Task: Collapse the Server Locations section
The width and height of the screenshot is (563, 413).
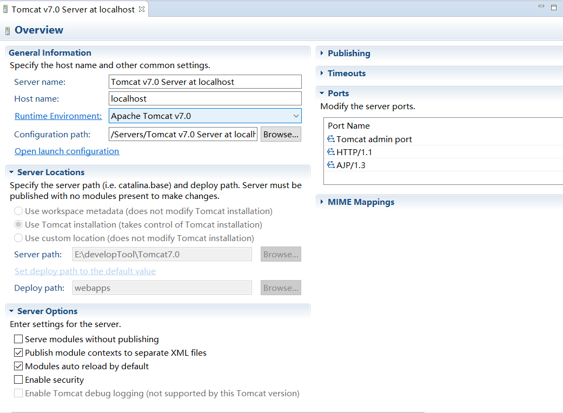Action: pyautogui.click(x=11, y=172)
